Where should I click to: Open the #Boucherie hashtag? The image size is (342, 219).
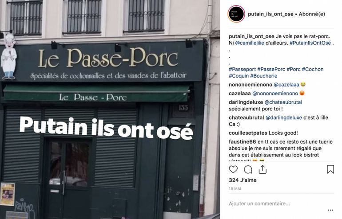click(264, 76)
